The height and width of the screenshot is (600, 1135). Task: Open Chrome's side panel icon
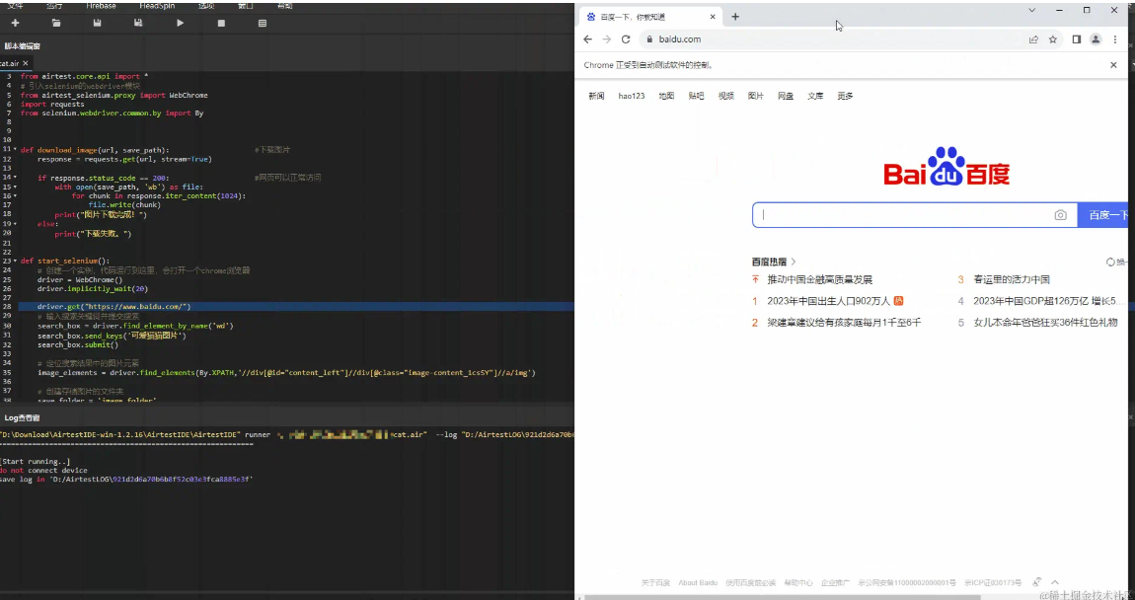(1077, 39)
